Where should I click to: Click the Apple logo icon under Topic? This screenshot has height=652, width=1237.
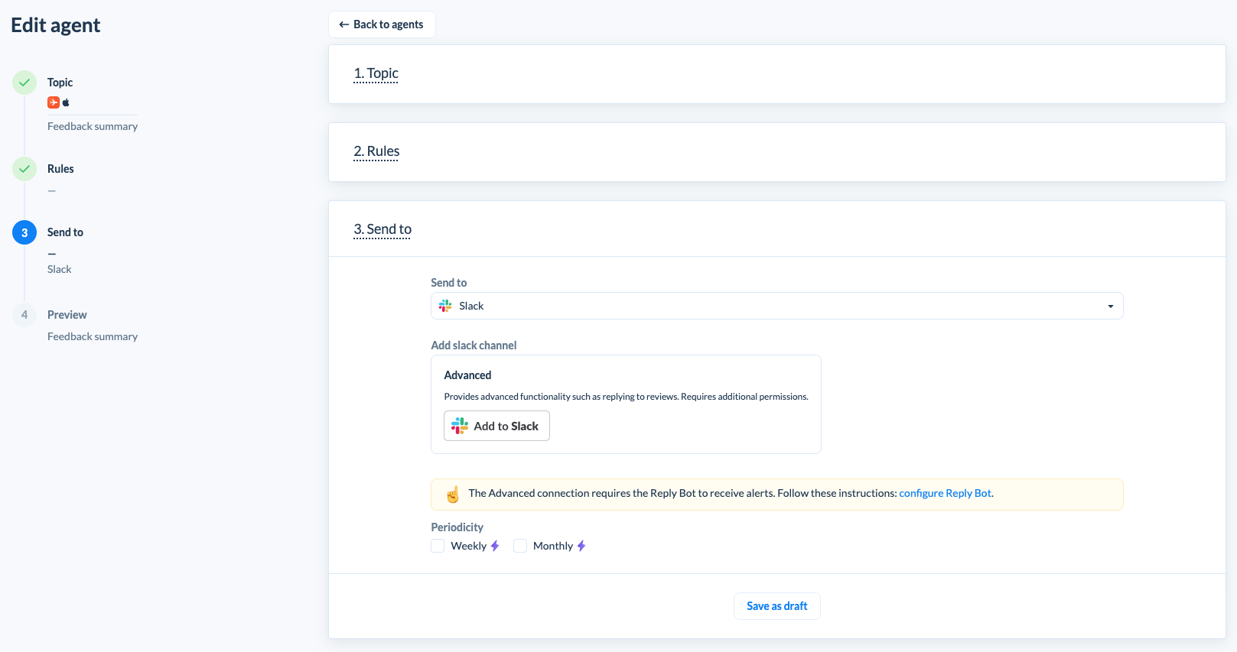(66, 102)
